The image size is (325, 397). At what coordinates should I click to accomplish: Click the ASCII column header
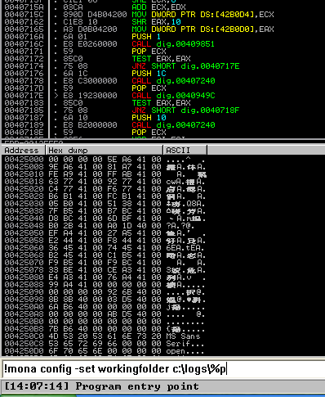click(185, 150)
